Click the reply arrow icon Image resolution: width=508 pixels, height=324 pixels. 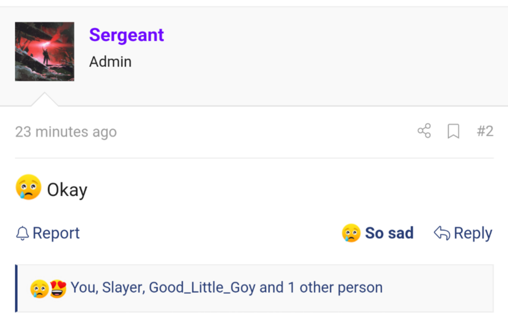click(442, 233)
